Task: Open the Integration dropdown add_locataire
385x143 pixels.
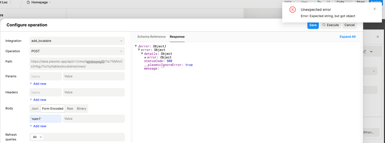Action: pos(77,41)
